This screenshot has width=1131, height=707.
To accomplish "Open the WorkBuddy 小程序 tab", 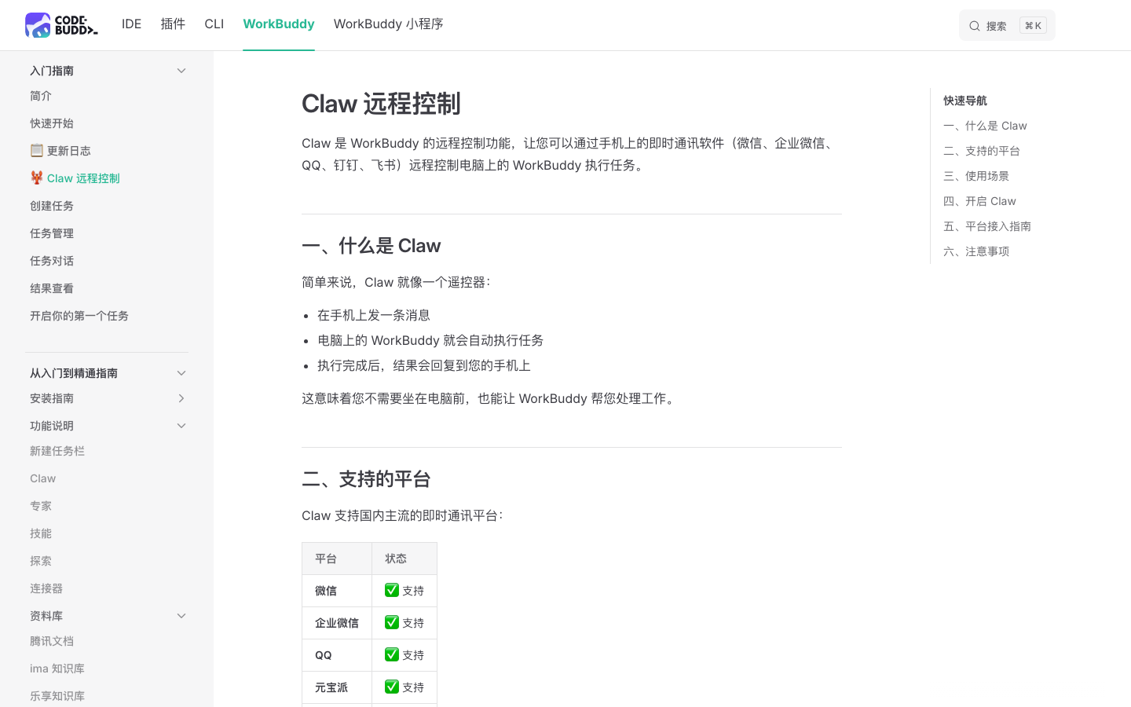I will point(389,24).
